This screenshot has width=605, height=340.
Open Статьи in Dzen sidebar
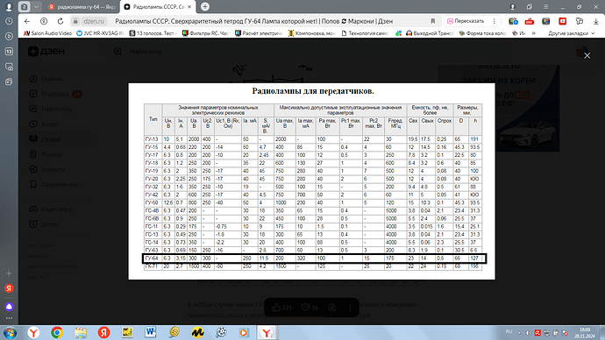tap(50, 139)
